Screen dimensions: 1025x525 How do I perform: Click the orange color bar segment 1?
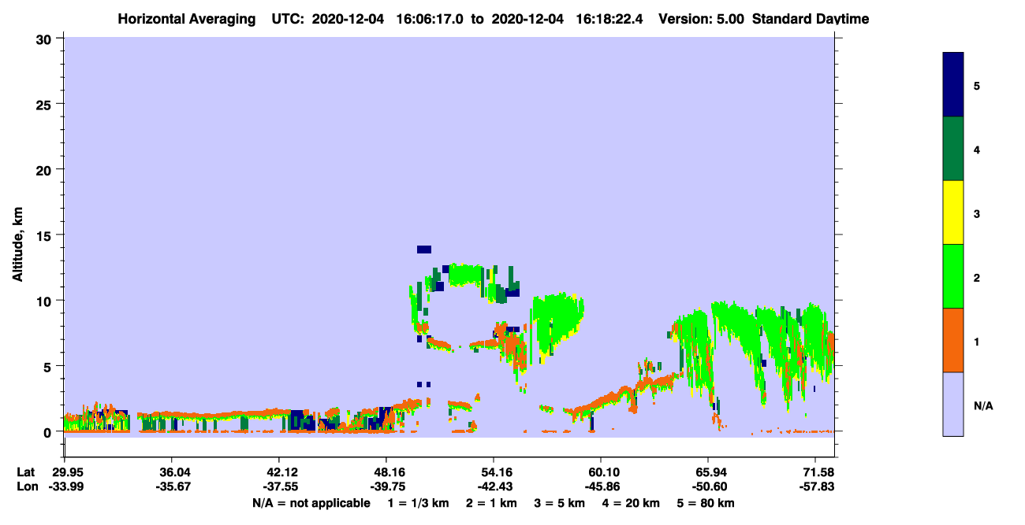click(x=953, y=340)
